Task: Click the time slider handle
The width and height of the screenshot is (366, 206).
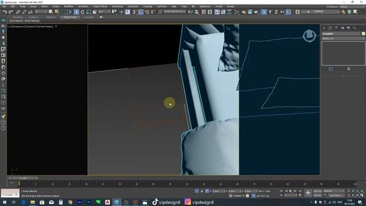Action: [23, 178]
